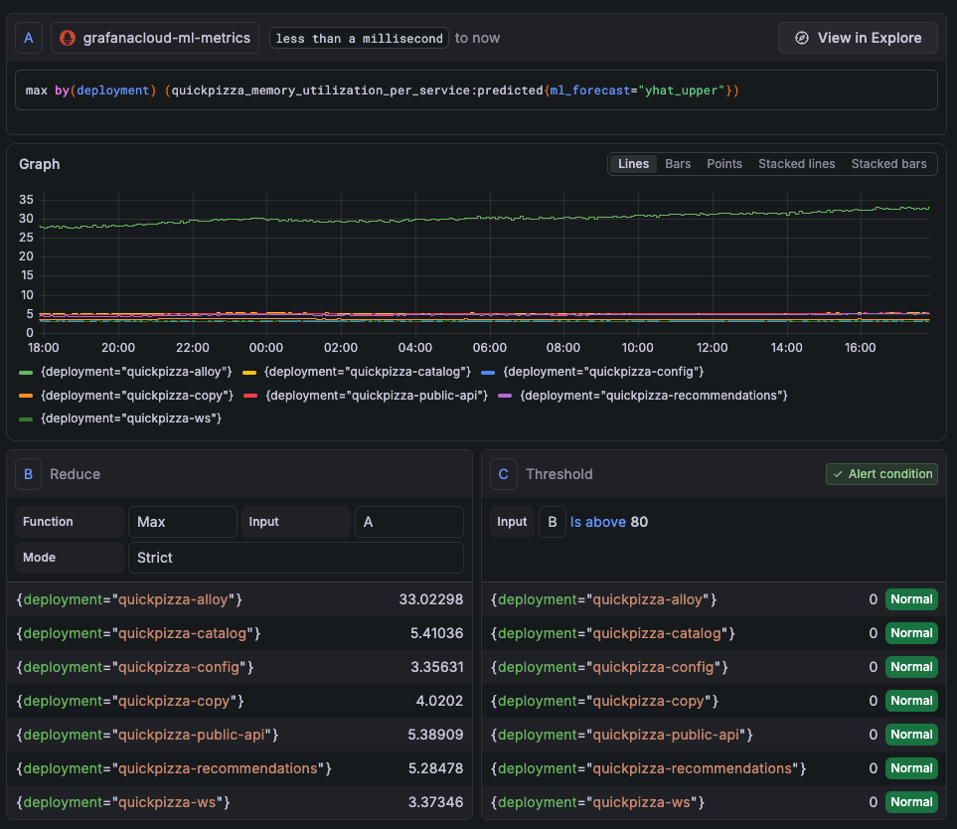Click the Threshold expression title

pos(559,474)
